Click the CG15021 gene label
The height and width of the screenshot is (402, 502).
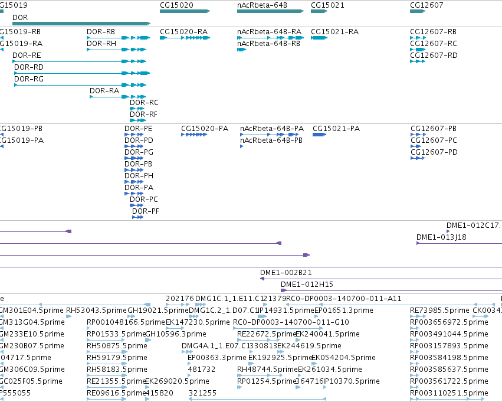pos(327,5)
